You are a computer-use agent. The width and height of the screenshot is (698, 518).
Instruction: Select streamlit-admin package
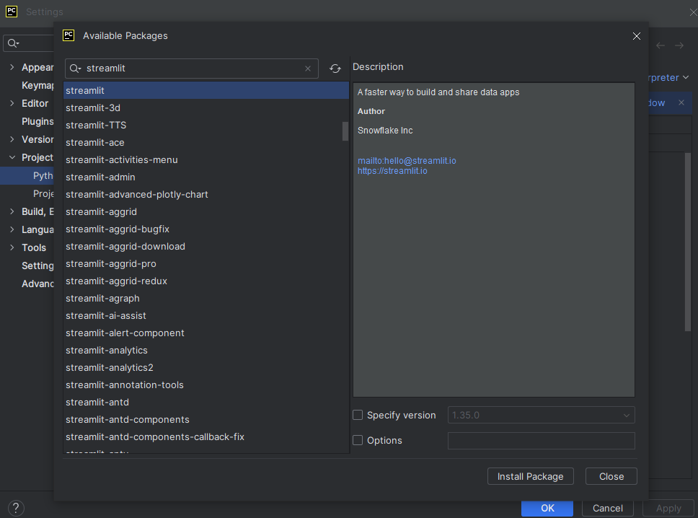click(206, 177)
